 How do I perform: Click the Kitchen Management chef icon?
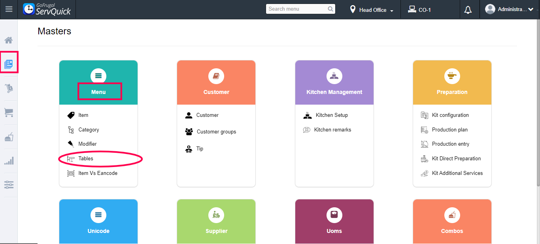coord(334,76)
